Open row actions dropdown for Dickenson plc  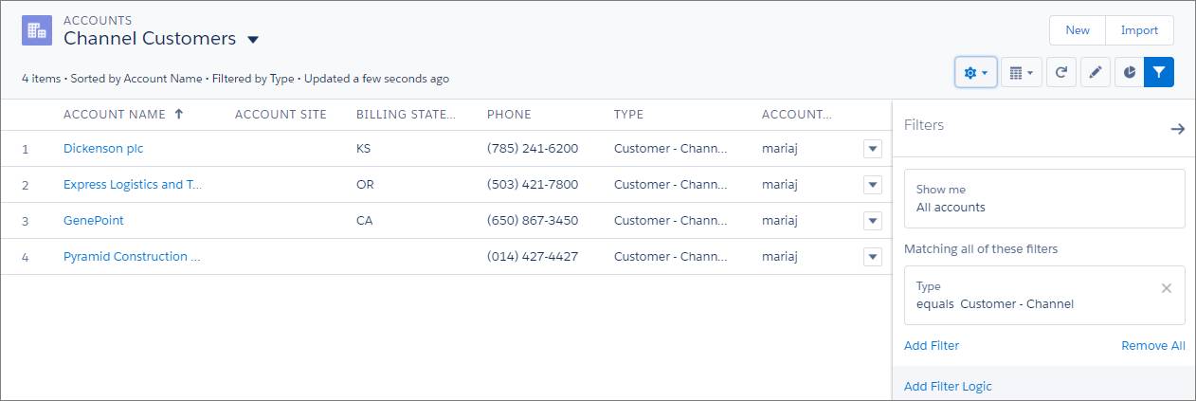point(873,149)
